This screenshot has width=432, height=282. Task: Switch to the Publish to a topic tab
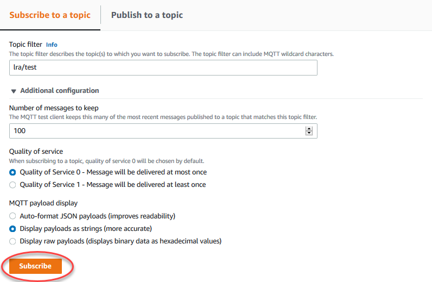pyautogui.click(x=147, y=15)
